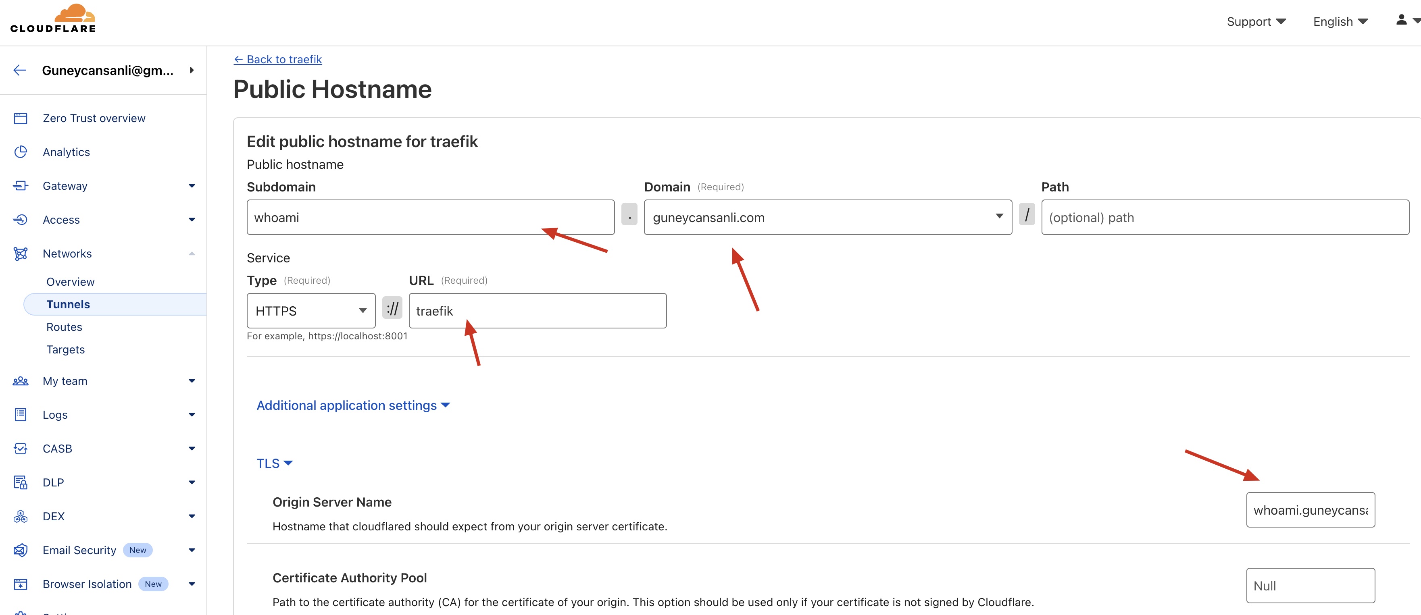1421x615 pixels.
Task: Click the Cloudflare logo
Action: [53, 19]
